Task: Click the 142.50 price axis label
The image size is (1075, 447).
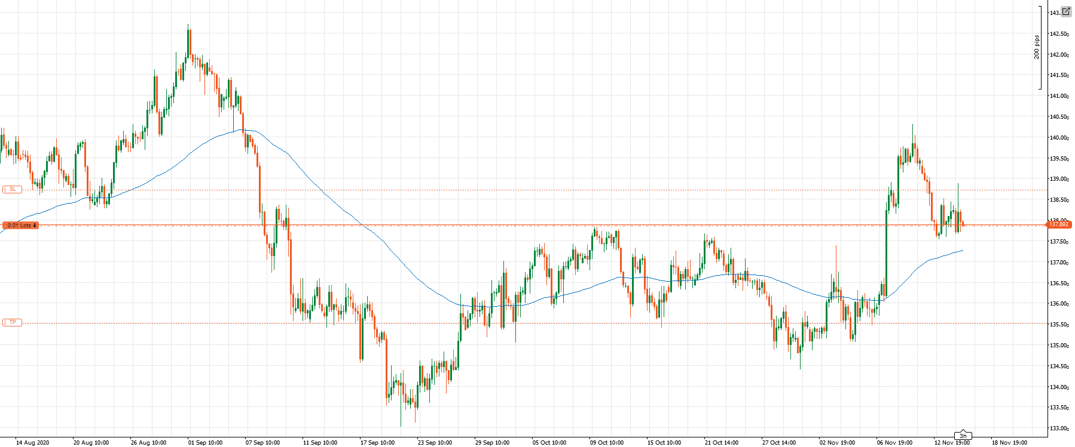Action: pyautogui.click(x=1059, y=34)
